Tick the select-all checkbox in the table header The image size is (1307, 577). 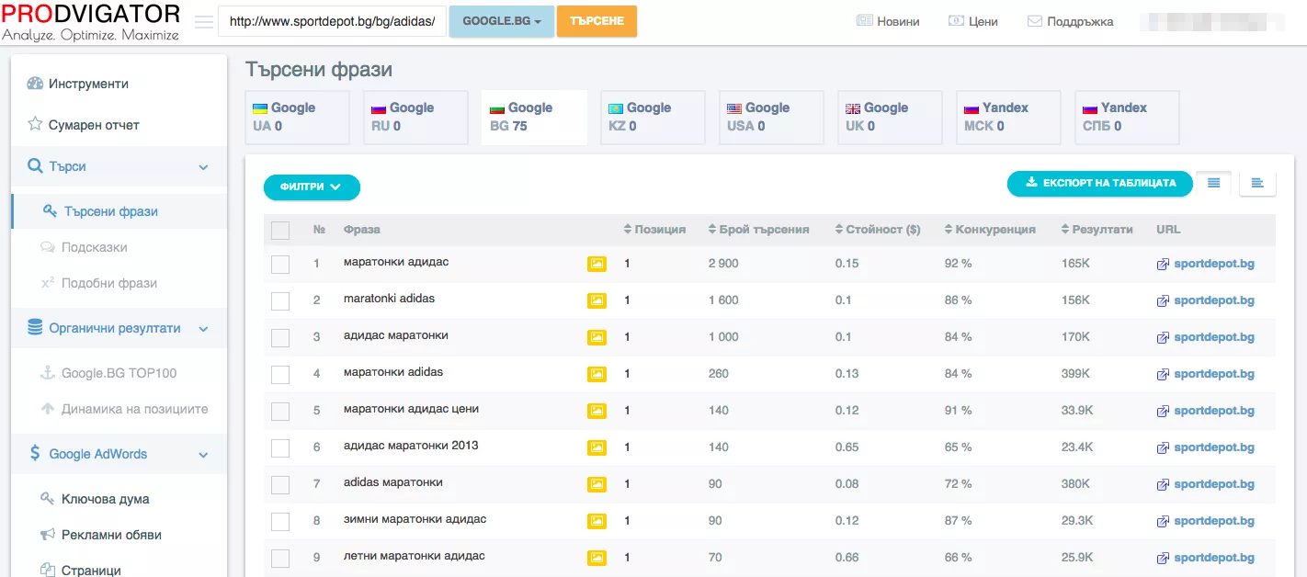280,231
